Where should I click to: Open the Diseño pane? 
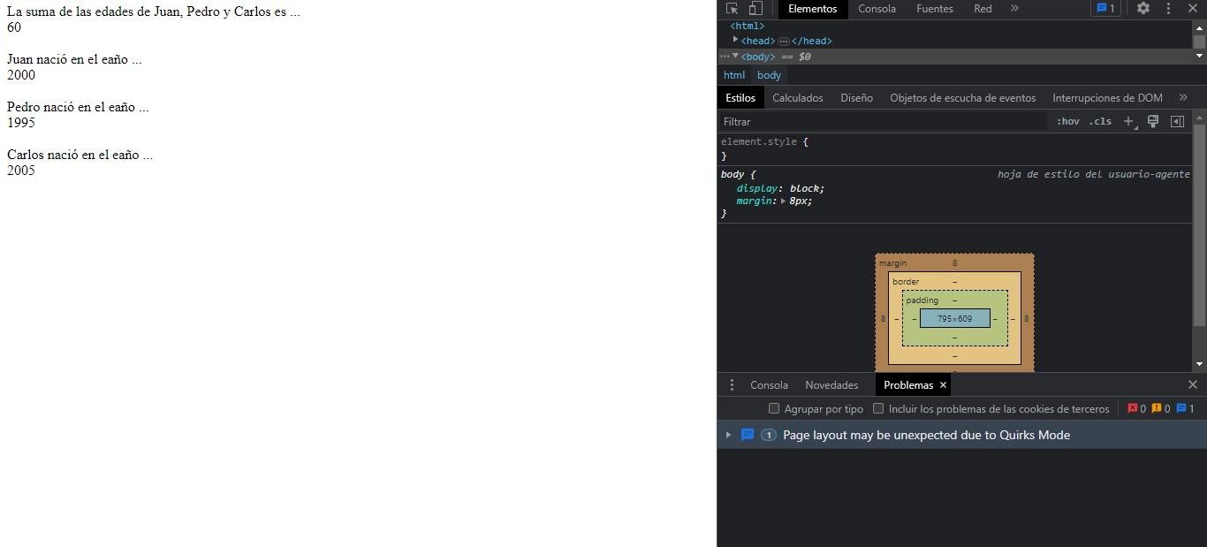point(856,98)
